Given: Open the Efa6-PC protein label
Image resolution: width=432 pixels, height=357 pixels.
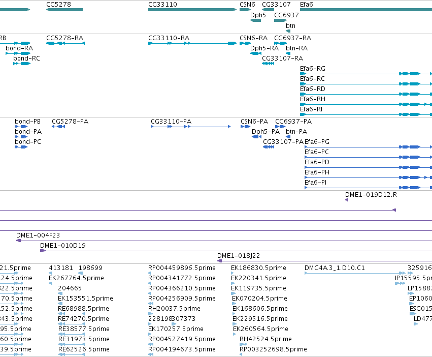Looking at the screenshot, I should point(317,152).
